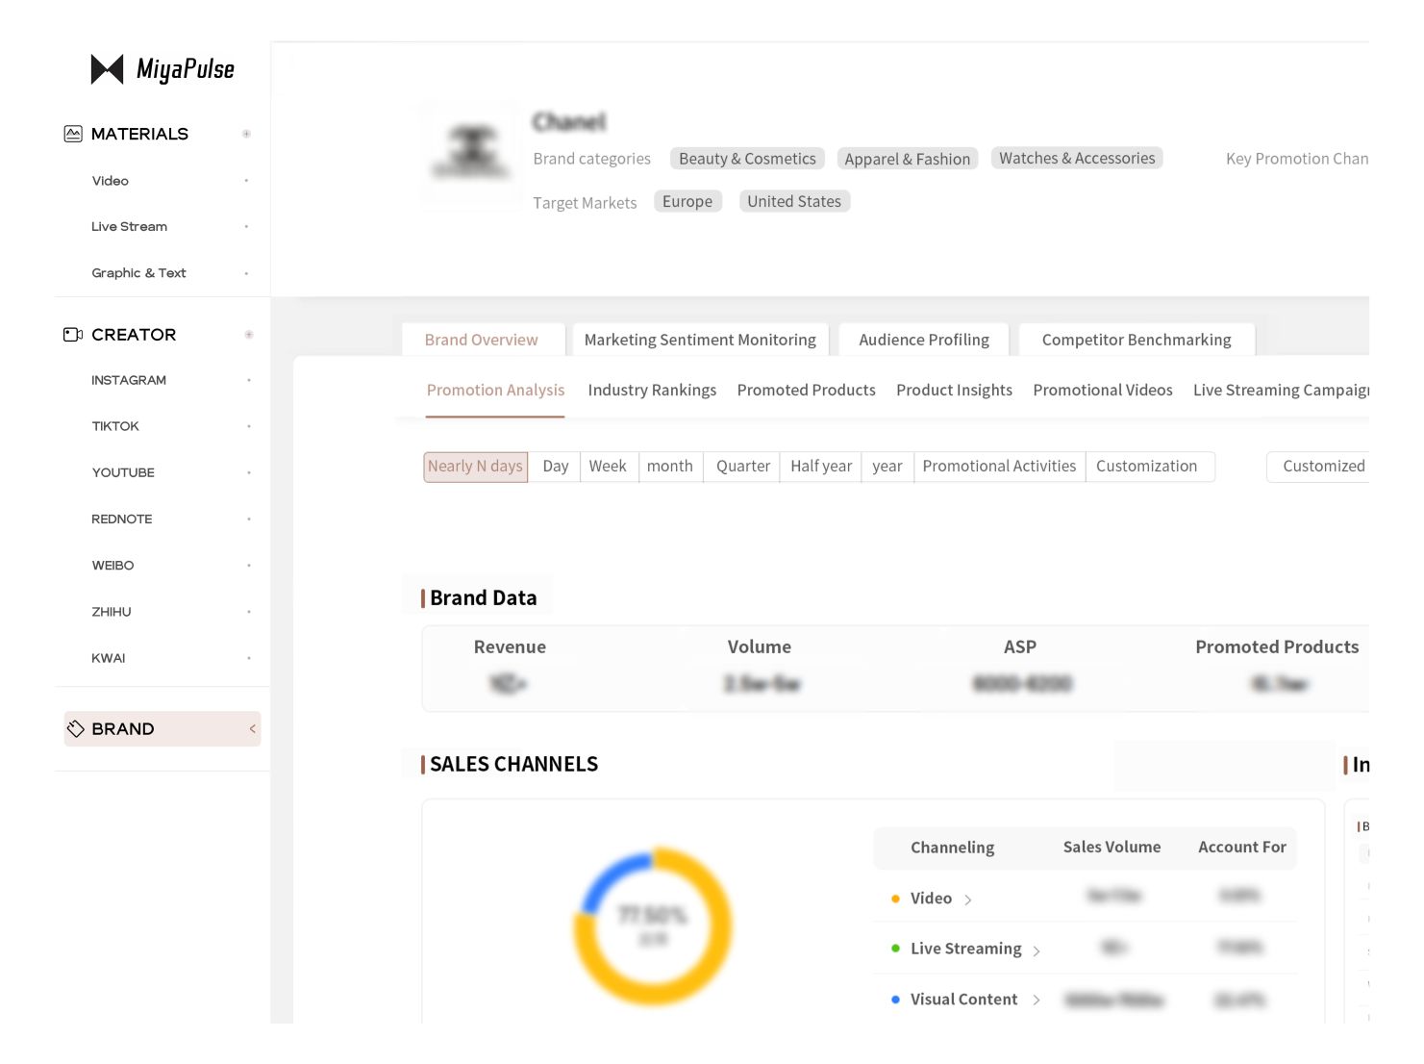The image size is (1424, 1064).
Task: Collapse the Brand section chevron
Action: 252,729
